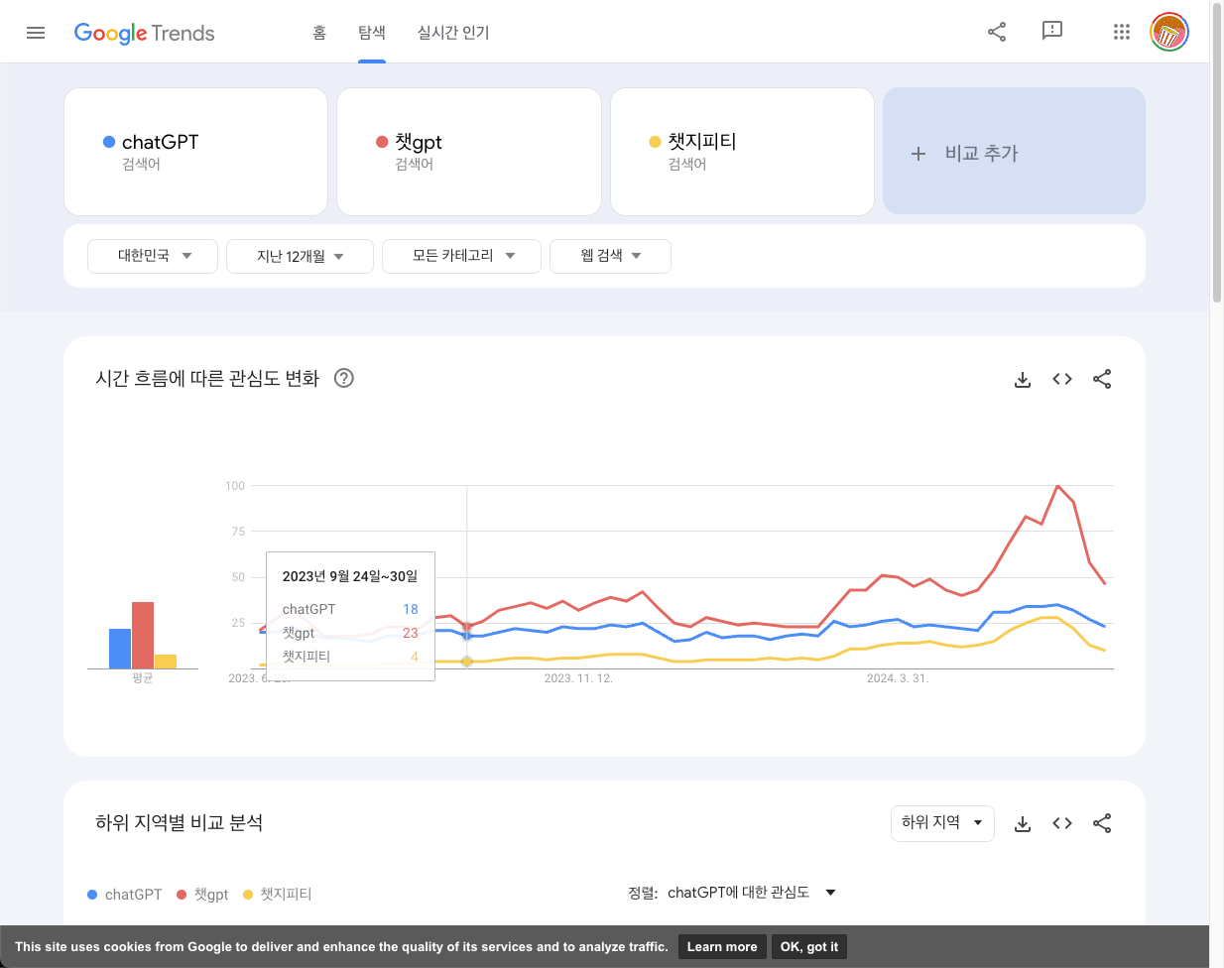Viewport: 1224px width, 968px height.
Task: Switch to the 실시간 인기 tab
Action: (453, 33)
